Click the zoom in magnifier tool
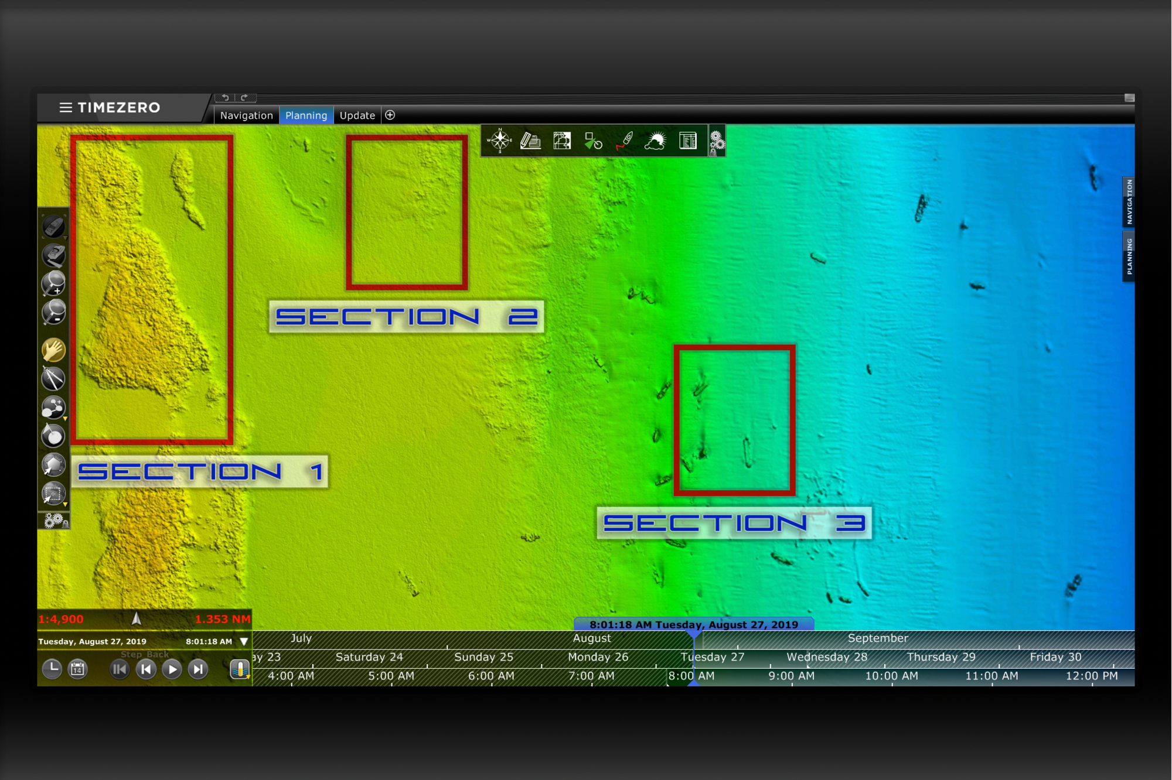This screenshot has height=780, width=1172. pos(53,283)
